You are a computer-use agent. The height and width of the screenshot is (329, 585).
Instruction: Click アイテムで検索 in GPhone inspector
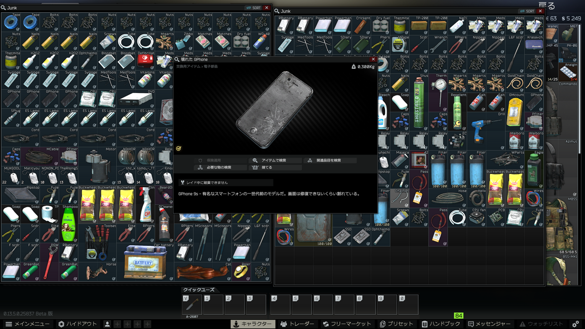point(275,160)
